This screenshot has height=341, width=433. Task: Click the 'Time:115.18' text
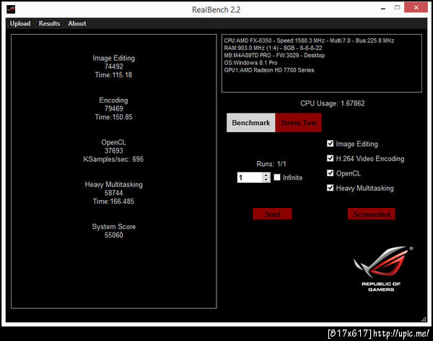(113, 75)
